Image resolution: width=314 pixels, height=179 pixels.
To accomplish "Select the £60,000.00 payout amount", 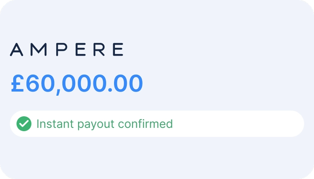I will coord(77,84).
